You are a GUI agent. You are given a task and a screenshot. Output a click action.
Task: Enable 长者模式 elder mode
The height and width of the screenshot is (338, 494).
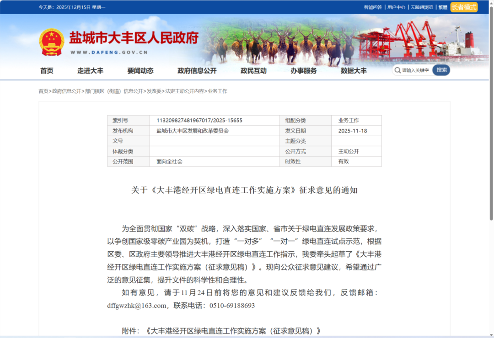(463, 7)
